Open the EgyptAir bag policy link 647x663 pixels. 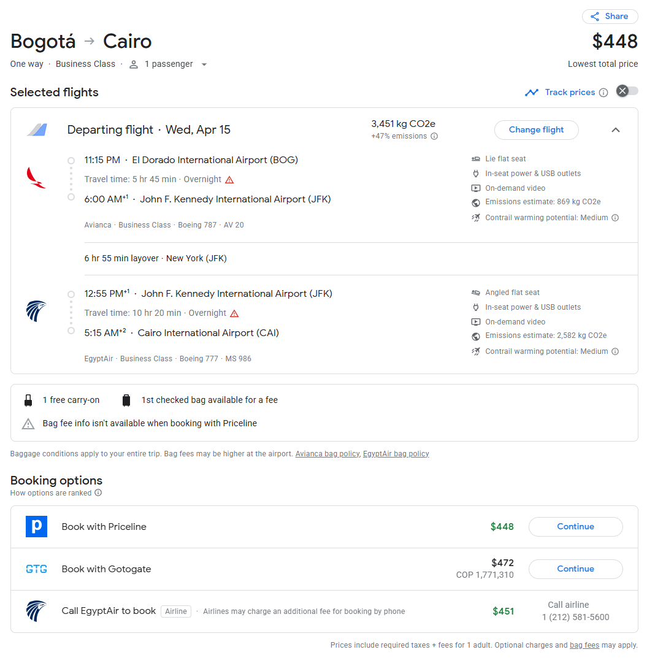(x=396, y=454)
